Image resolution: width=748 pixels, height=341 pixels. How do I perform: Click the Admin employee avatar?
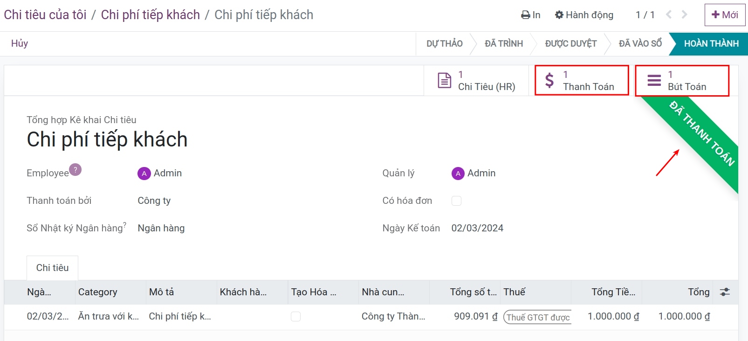144,174
